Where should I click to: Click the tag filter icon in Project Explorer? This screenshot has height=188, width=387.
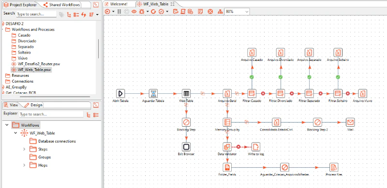point(61,15)
